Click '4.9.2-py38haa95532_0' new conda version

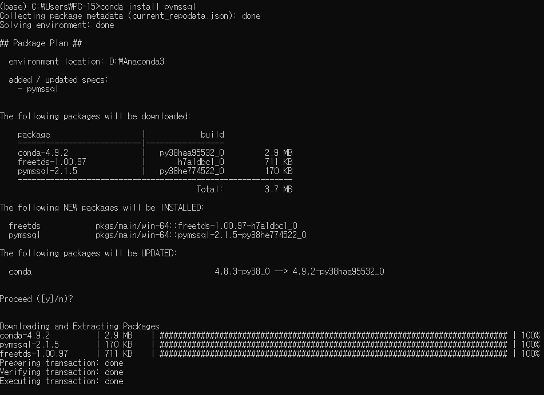(338, 272)
